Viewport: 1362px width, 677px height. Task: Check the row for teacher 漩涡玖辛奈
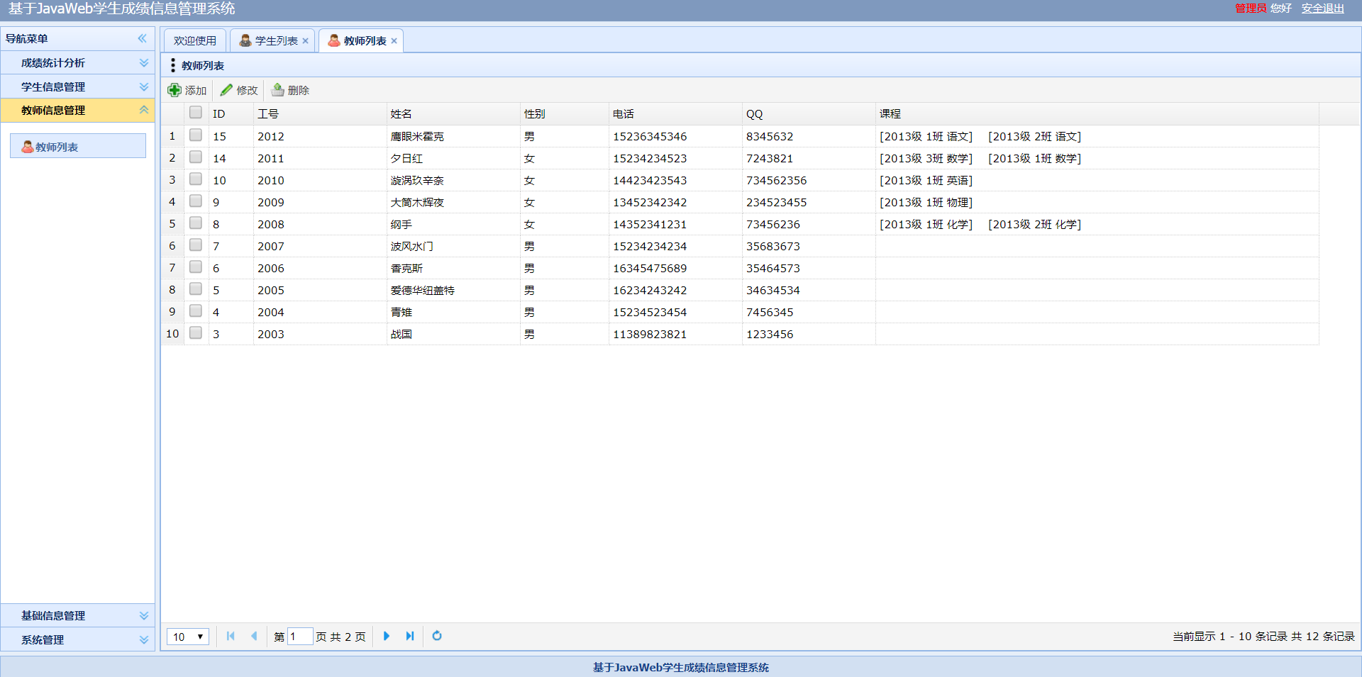[x=196, y=179]
